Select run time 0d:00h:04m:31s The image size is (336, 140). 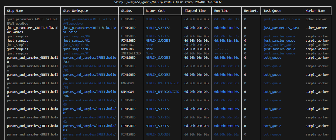(x=227, y=19)
